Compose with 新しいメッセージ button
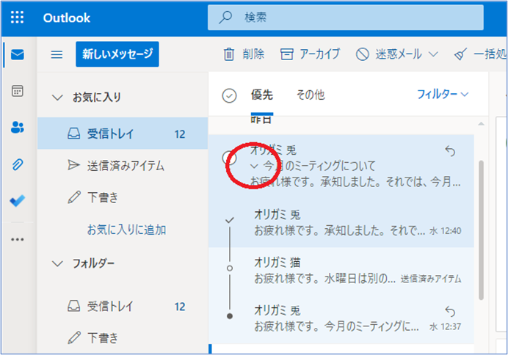Viewport: 508px width, 355px height. pyautogui.click(x=117, y=54)
